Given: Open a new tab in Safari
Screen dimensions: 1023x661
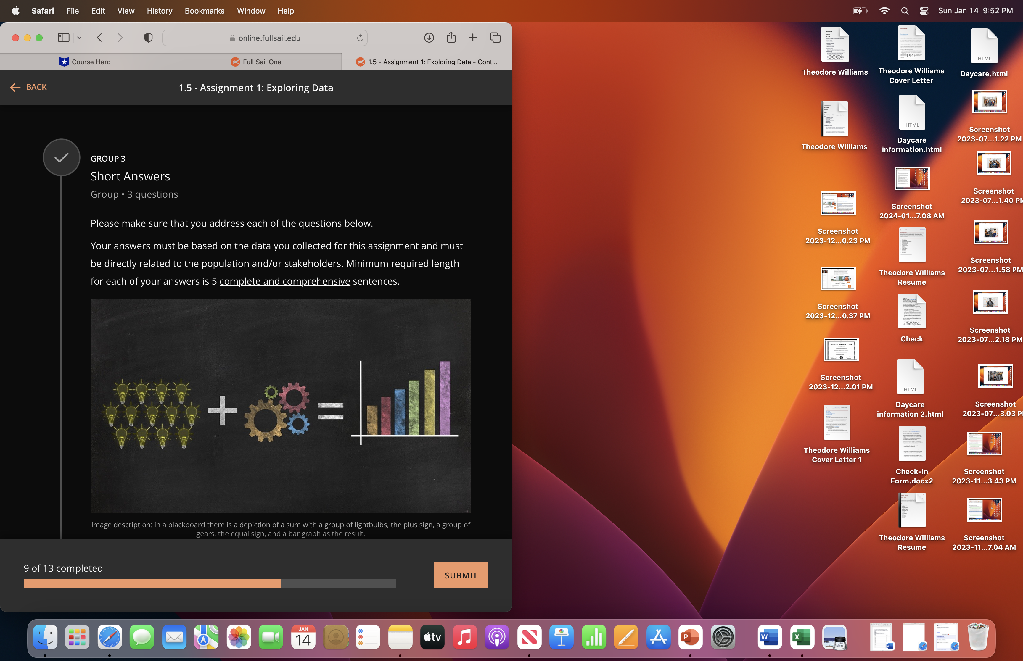Looking at the screenshot, I should click(473, 38).
